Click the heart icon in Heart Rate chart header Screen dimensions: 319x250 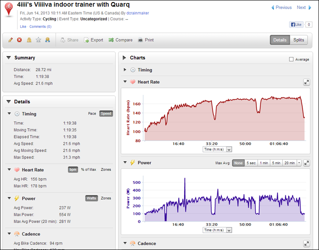(x=133, y=82)
